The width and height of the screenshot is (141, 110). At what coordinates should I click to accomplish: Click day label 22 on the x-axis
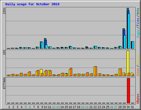(95, 107)
